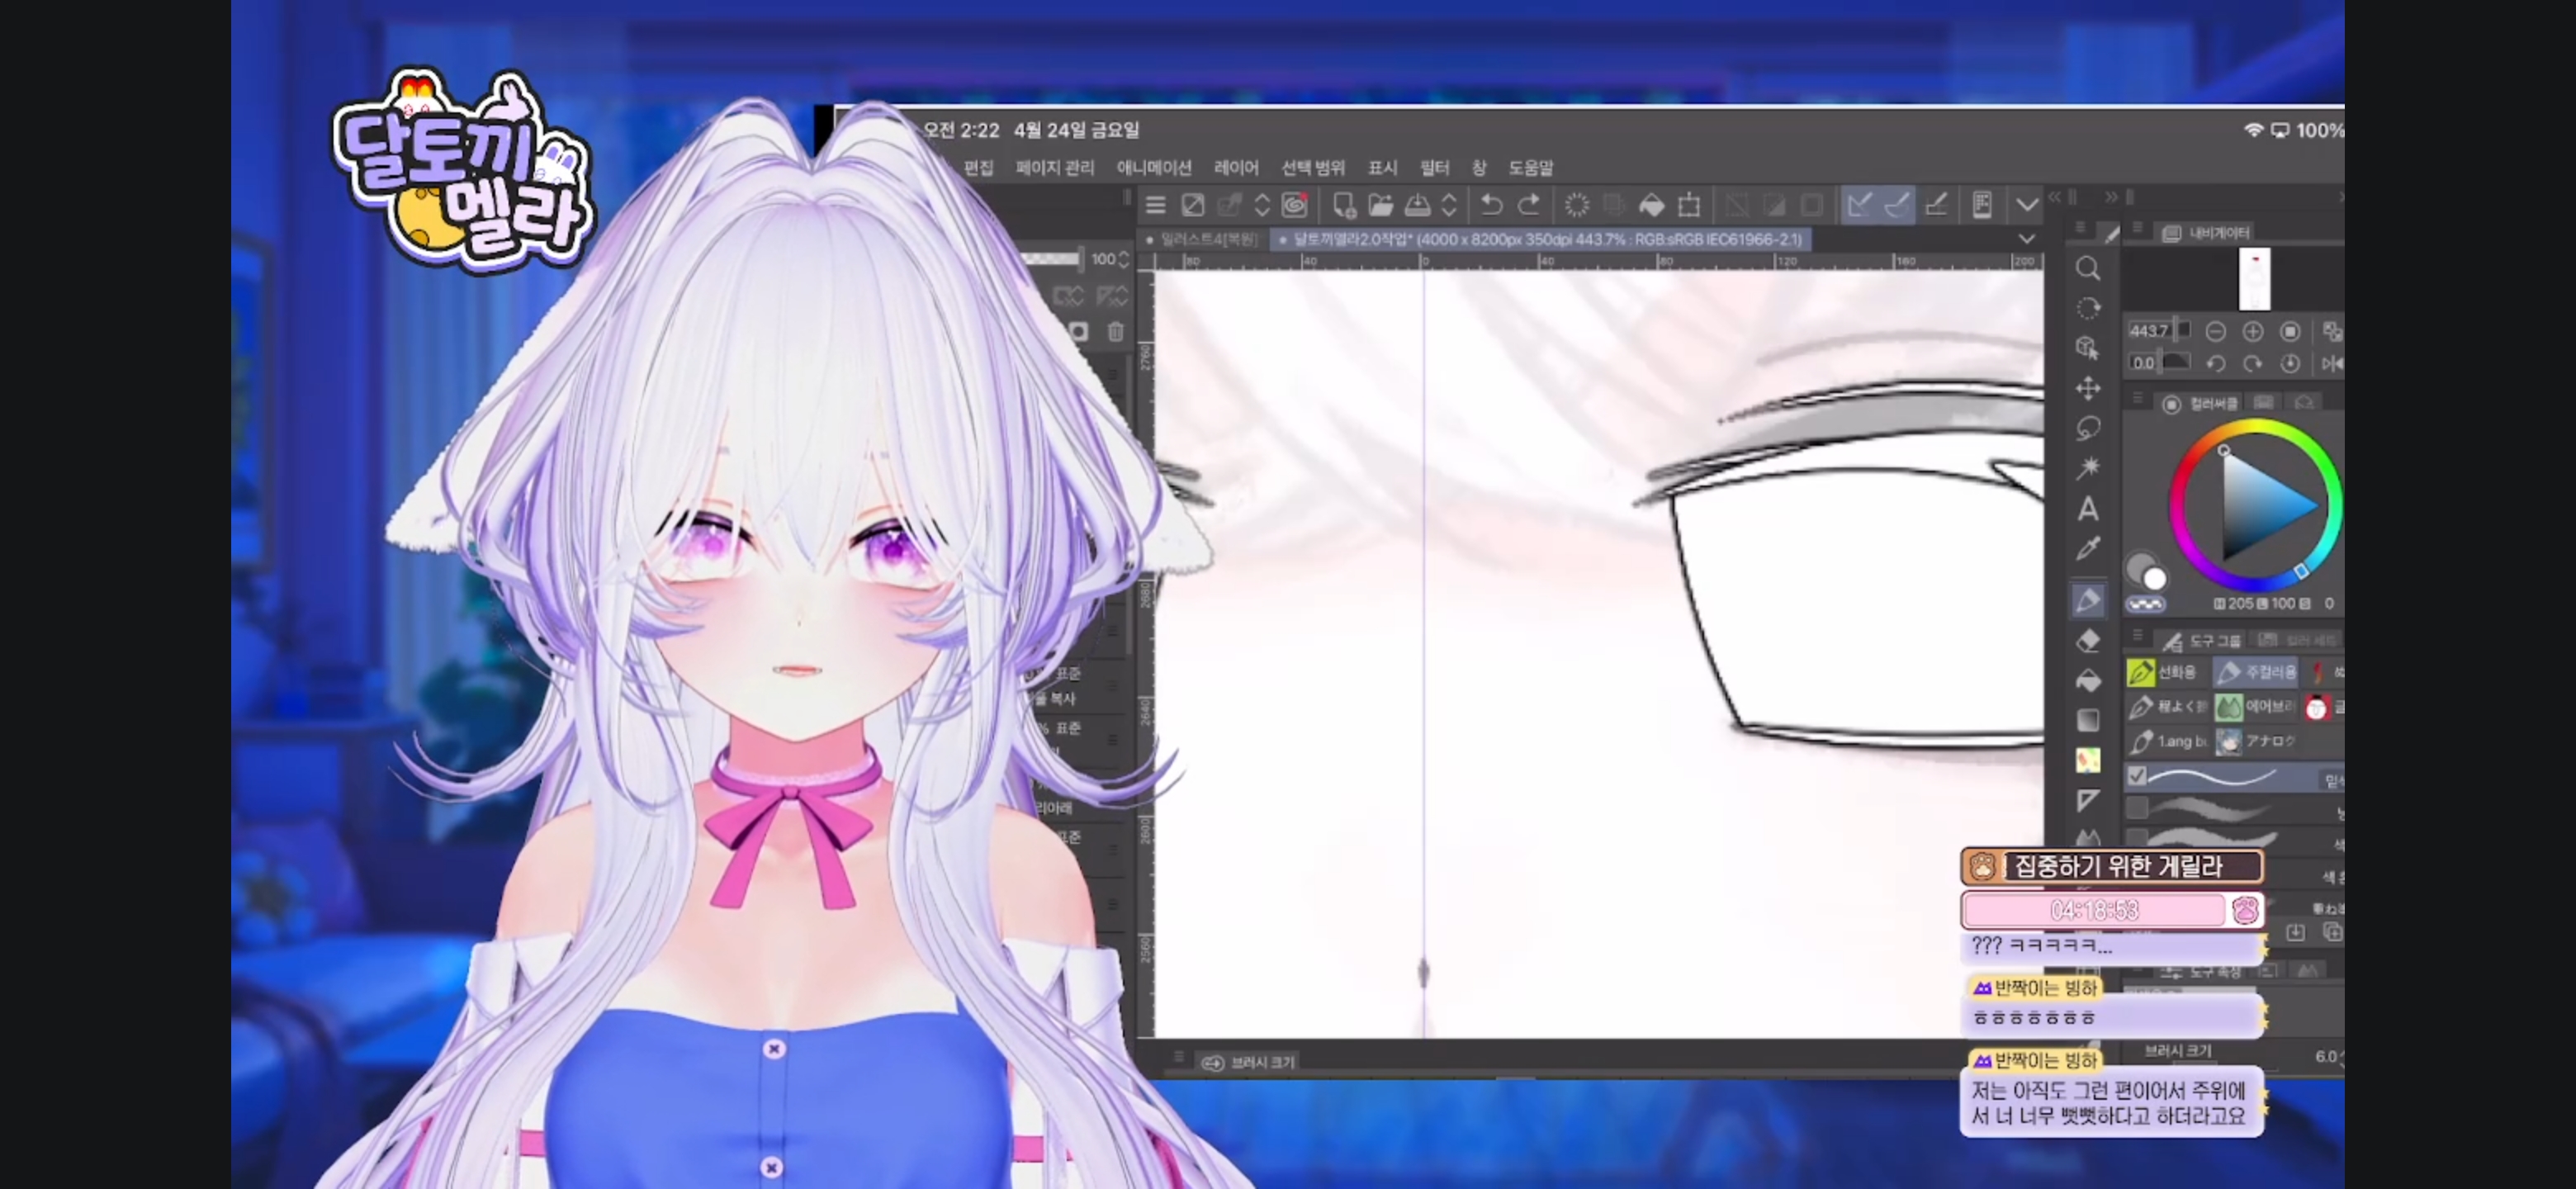Select the Gradient tool
The width and height of the screenshot is (2576, 1189).
(2087, 720)
